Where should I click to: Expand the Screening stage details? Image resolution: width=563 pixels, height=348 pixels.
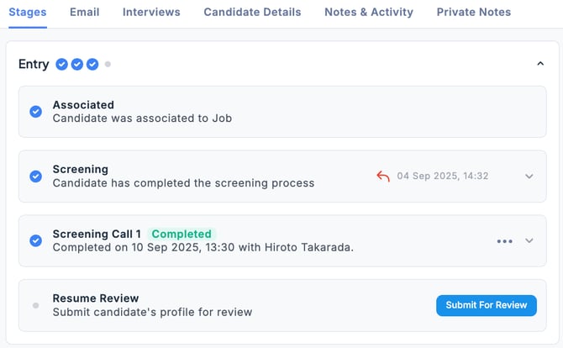(529, 177)
